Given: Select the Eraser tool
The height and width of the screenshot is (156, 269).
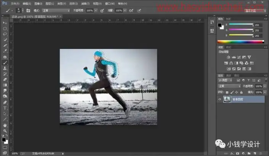Looking at the screenshot, I should coord(5,80).
